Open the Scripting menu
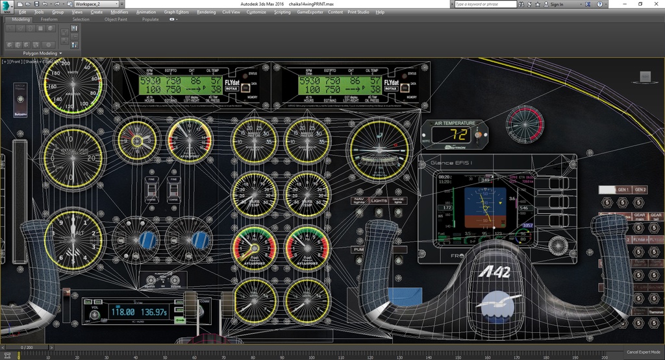This screenshot has height=360, width=665. coord(282,12)
